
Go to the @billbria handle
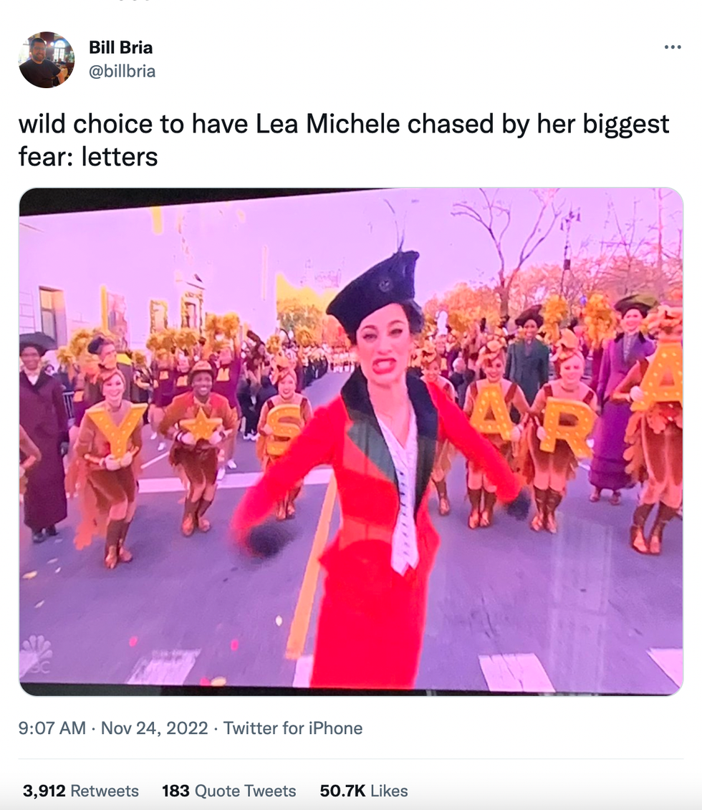pyautogui.click(x=122, y=71)
